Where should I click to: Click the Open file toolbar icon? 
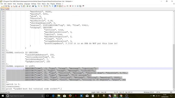tap(4, 6)
